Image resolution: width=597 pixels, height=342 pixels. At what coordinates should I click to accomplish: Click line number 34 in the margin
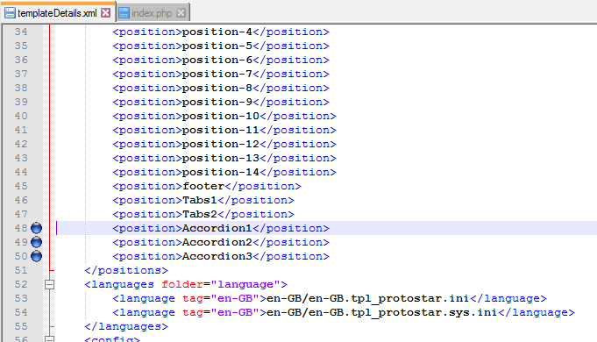click(x=21, y=32)
